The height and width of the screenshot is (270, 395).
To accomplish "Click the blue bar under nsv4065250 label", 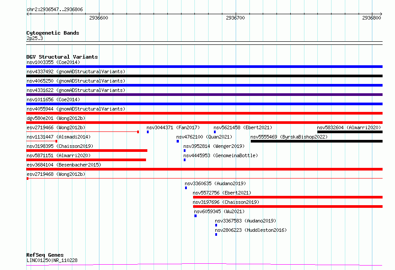I will point(204,85).
